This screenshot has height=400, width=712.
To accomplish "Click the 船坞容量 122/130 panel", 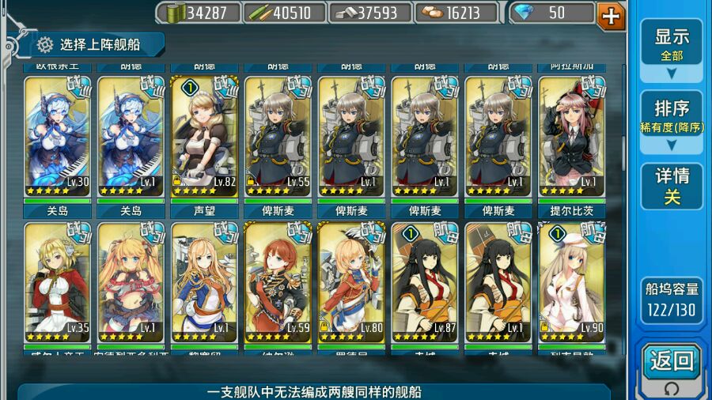I will [672, 300].
